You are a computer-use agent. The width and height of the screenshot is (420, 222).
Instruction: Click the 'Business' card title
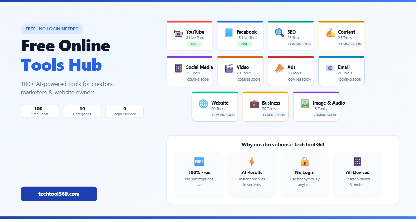click(x=271, y=103)
